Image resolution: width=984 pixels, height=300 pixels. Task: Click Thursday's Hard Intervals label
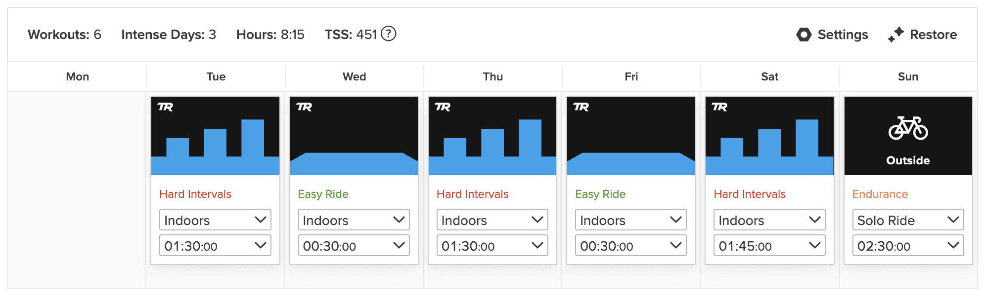click(472, 194)
